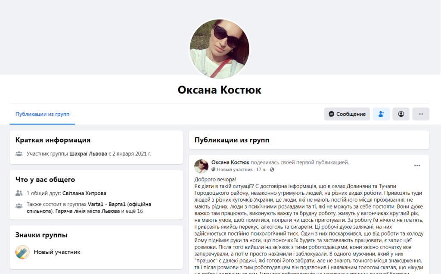
Task: Click the add friend icon button
Action: click(x=381, y=114)
